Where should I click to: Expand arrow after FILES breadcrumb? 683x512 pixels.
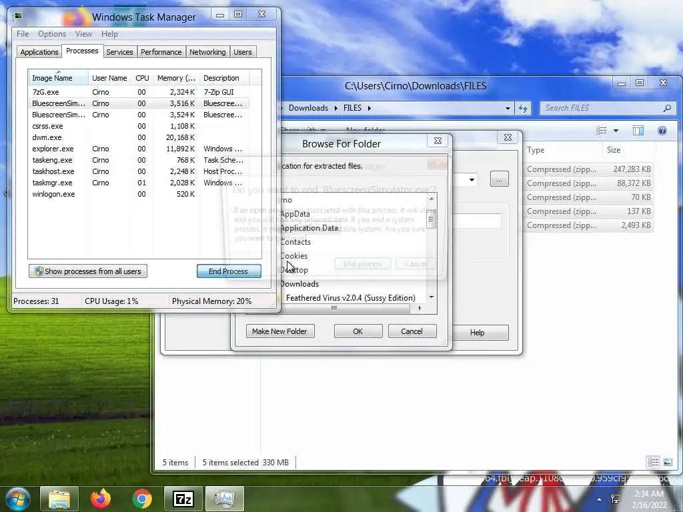369,108
